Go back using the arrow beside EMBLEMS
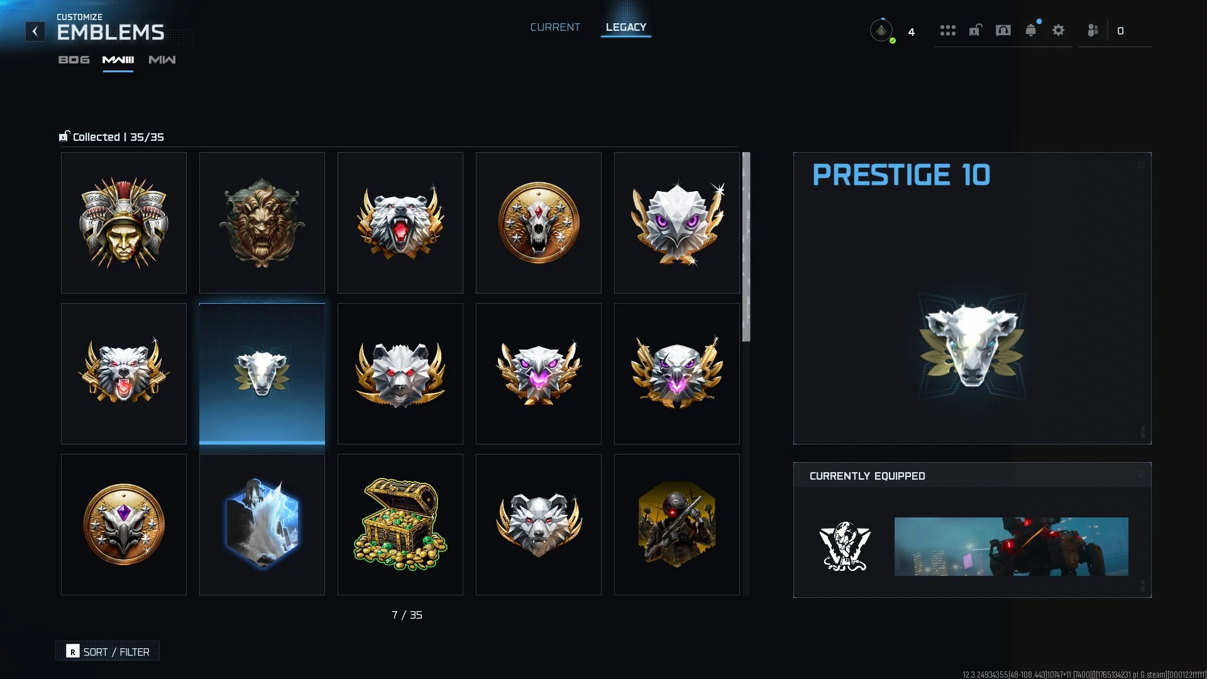The width and height of the screenshot is (1207, 679). tap(35, 31)
